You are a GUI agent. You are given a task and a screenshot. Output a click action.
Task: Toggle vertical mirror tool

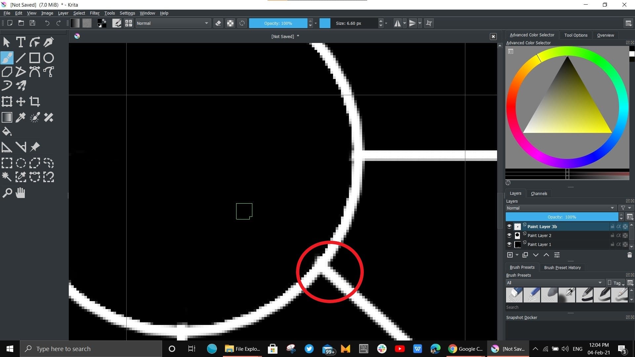[x=412, y=23]
